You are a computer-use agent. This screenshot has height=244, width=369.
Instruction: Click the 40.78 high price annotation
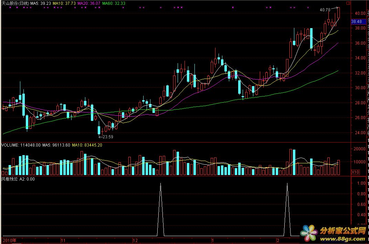pyautogui.click(x=325, y=10)
